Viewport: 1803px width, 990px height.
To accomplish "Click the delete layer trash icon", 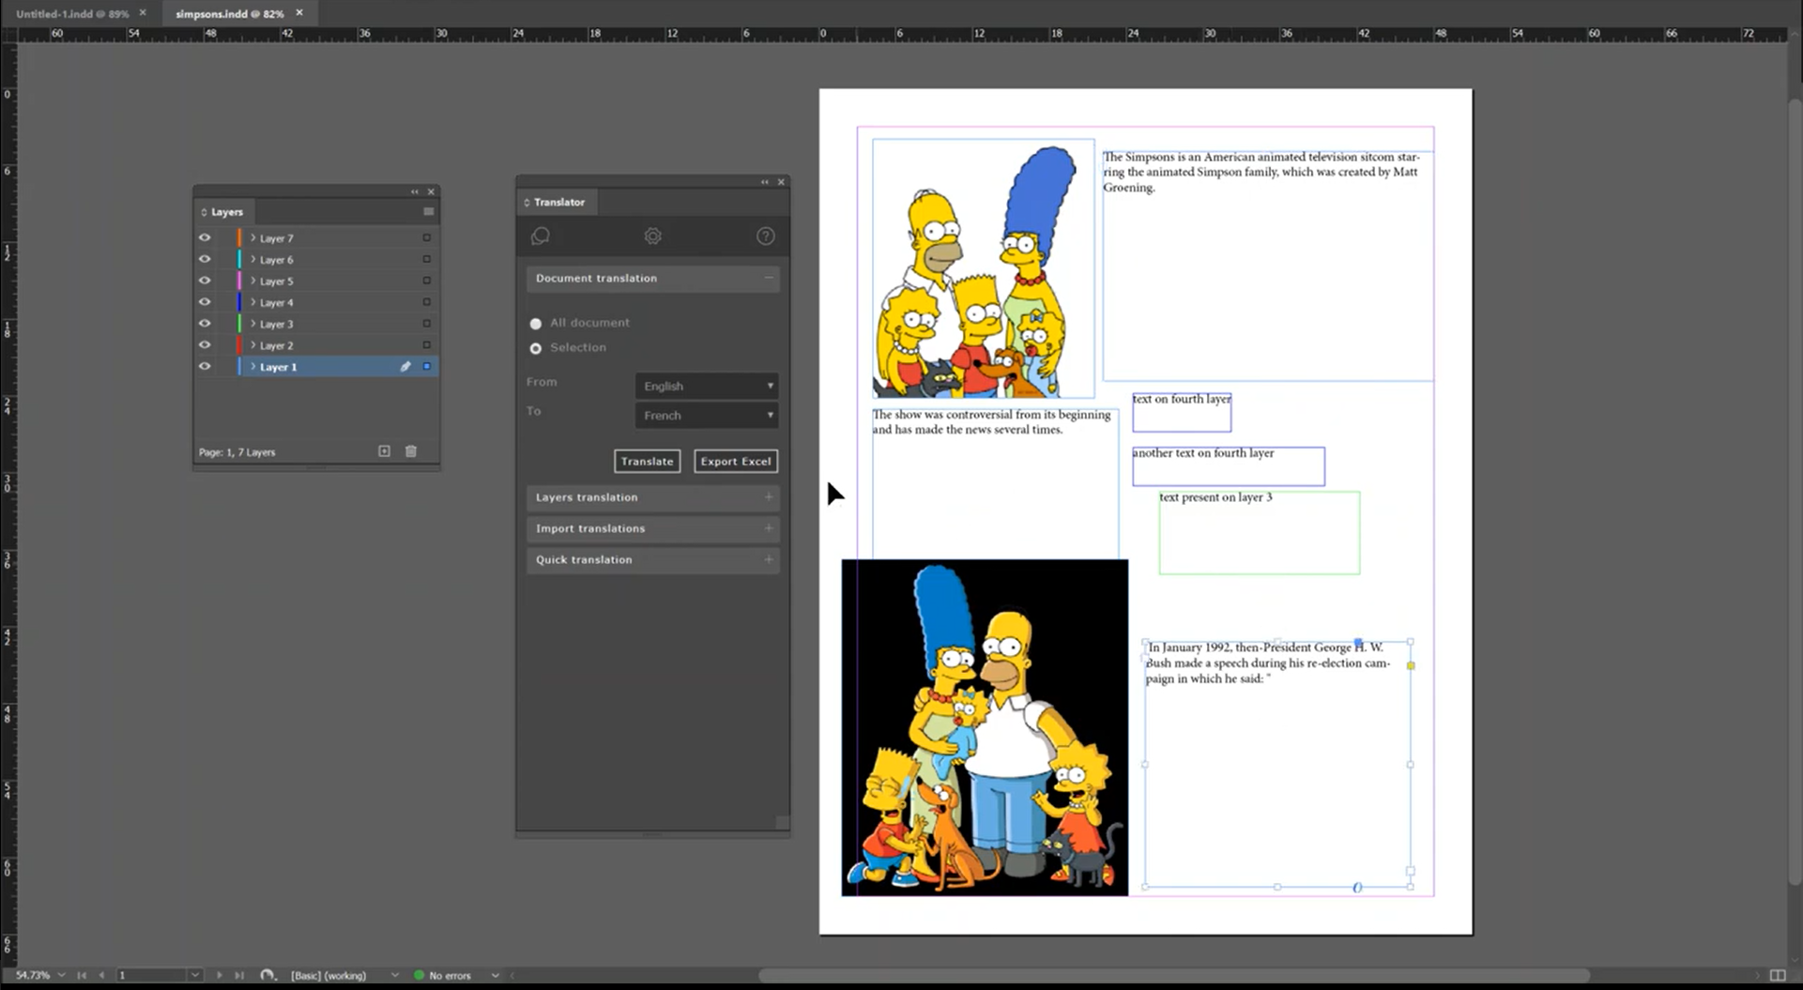I will tap(411, 451).
